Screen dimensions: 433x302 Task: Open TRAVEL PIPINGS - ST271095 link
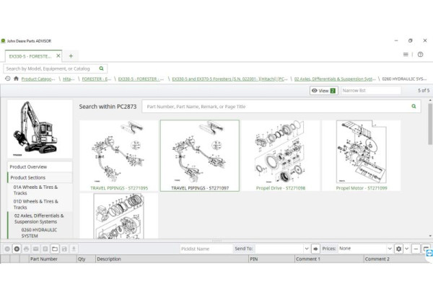[118, 187]
